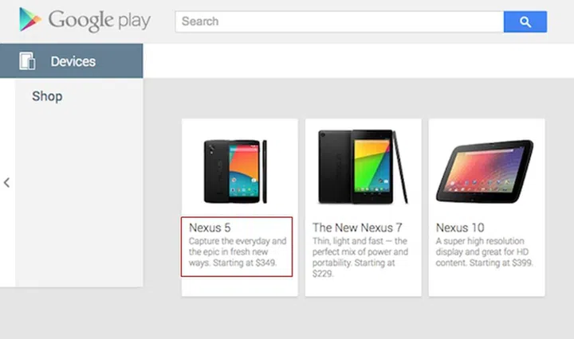Screen dimensions: 574x339
Task: Open The New Nexus 7 tablet thumbnail
Action: [x=363, y=166]
